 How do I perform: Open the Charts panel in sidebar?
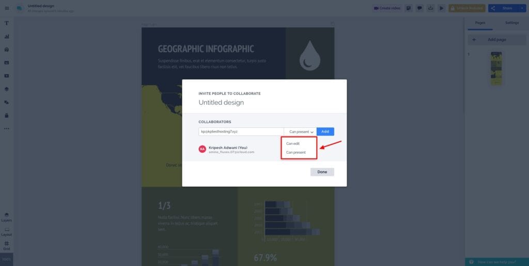(x=7, y=37)
